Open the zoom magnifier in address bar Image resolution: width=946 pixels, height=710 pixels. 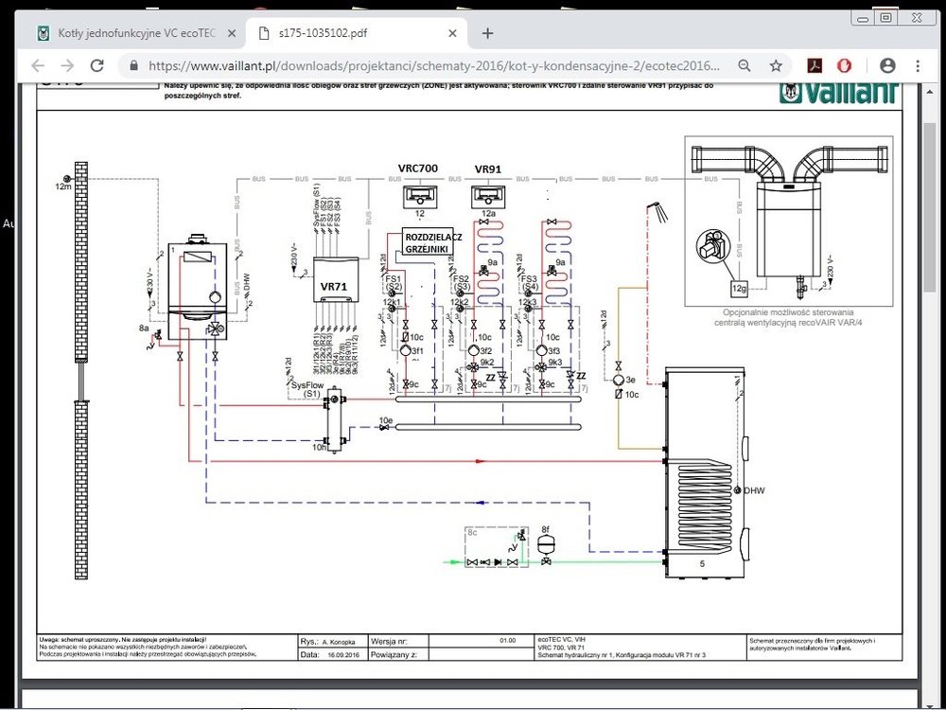pyautogui.click(x=745, y=66)
